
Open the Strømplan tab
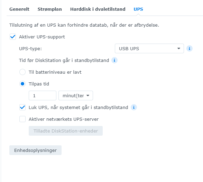50,9
